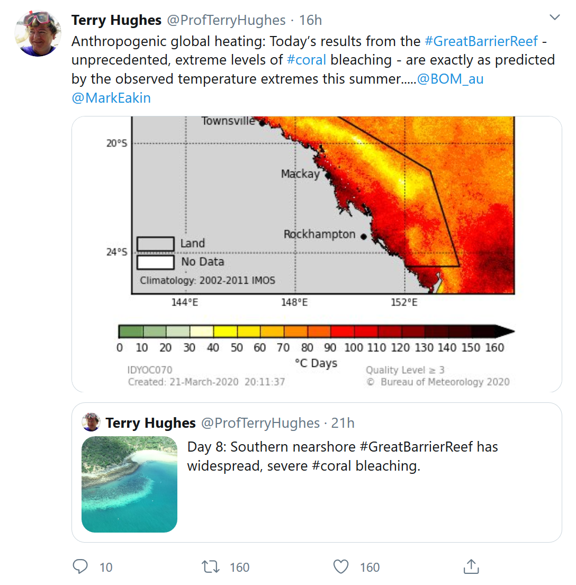Click the Terry Hughes name in quoted tweet
Screen dimensions: 576x585
[150, 423]
